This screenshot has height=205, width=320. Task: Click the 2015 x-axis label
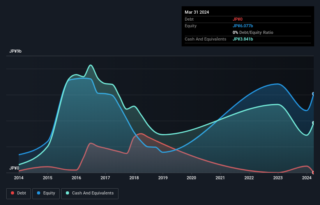point(48,178)
